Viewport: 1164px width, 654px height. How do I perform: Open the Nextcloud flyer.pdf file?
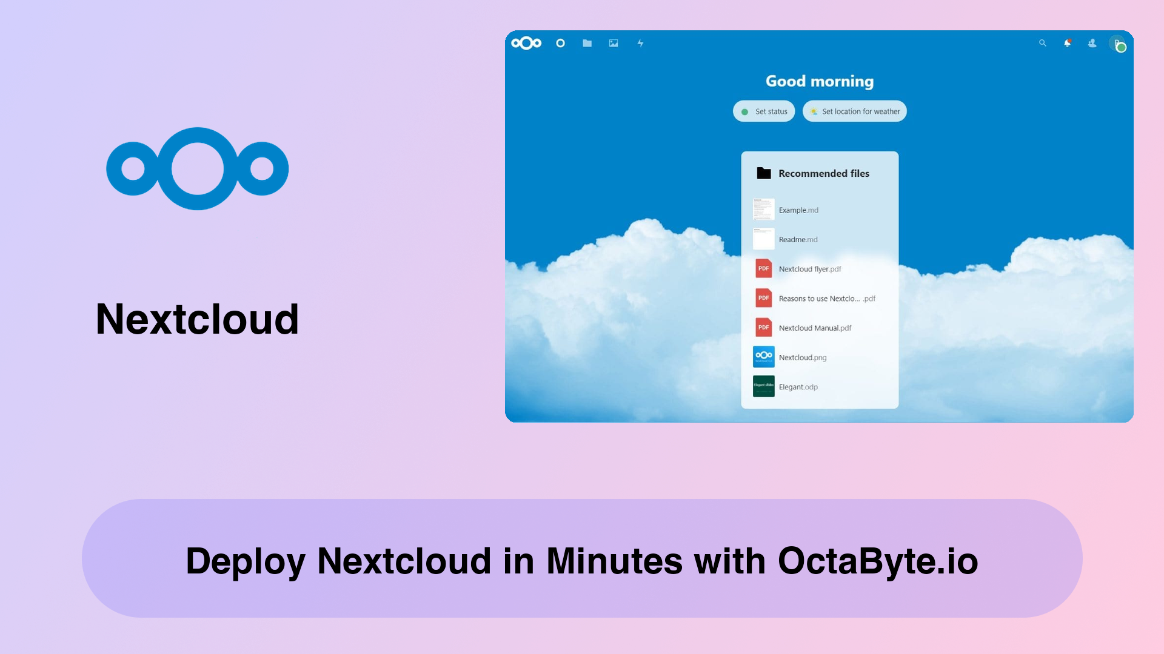809,269
